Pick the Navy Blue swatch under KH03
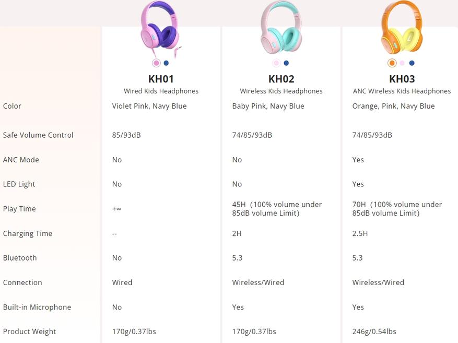 (412, 63)
